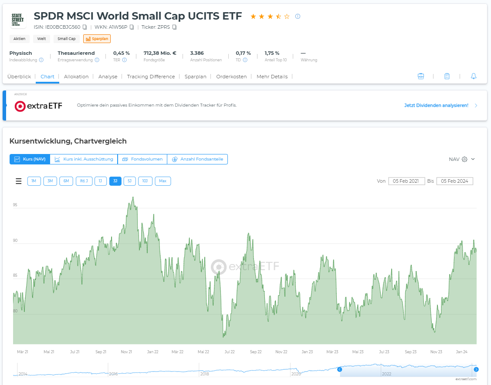Open NAV settings gear icon
Screen dimensions: 491x385
465,159
